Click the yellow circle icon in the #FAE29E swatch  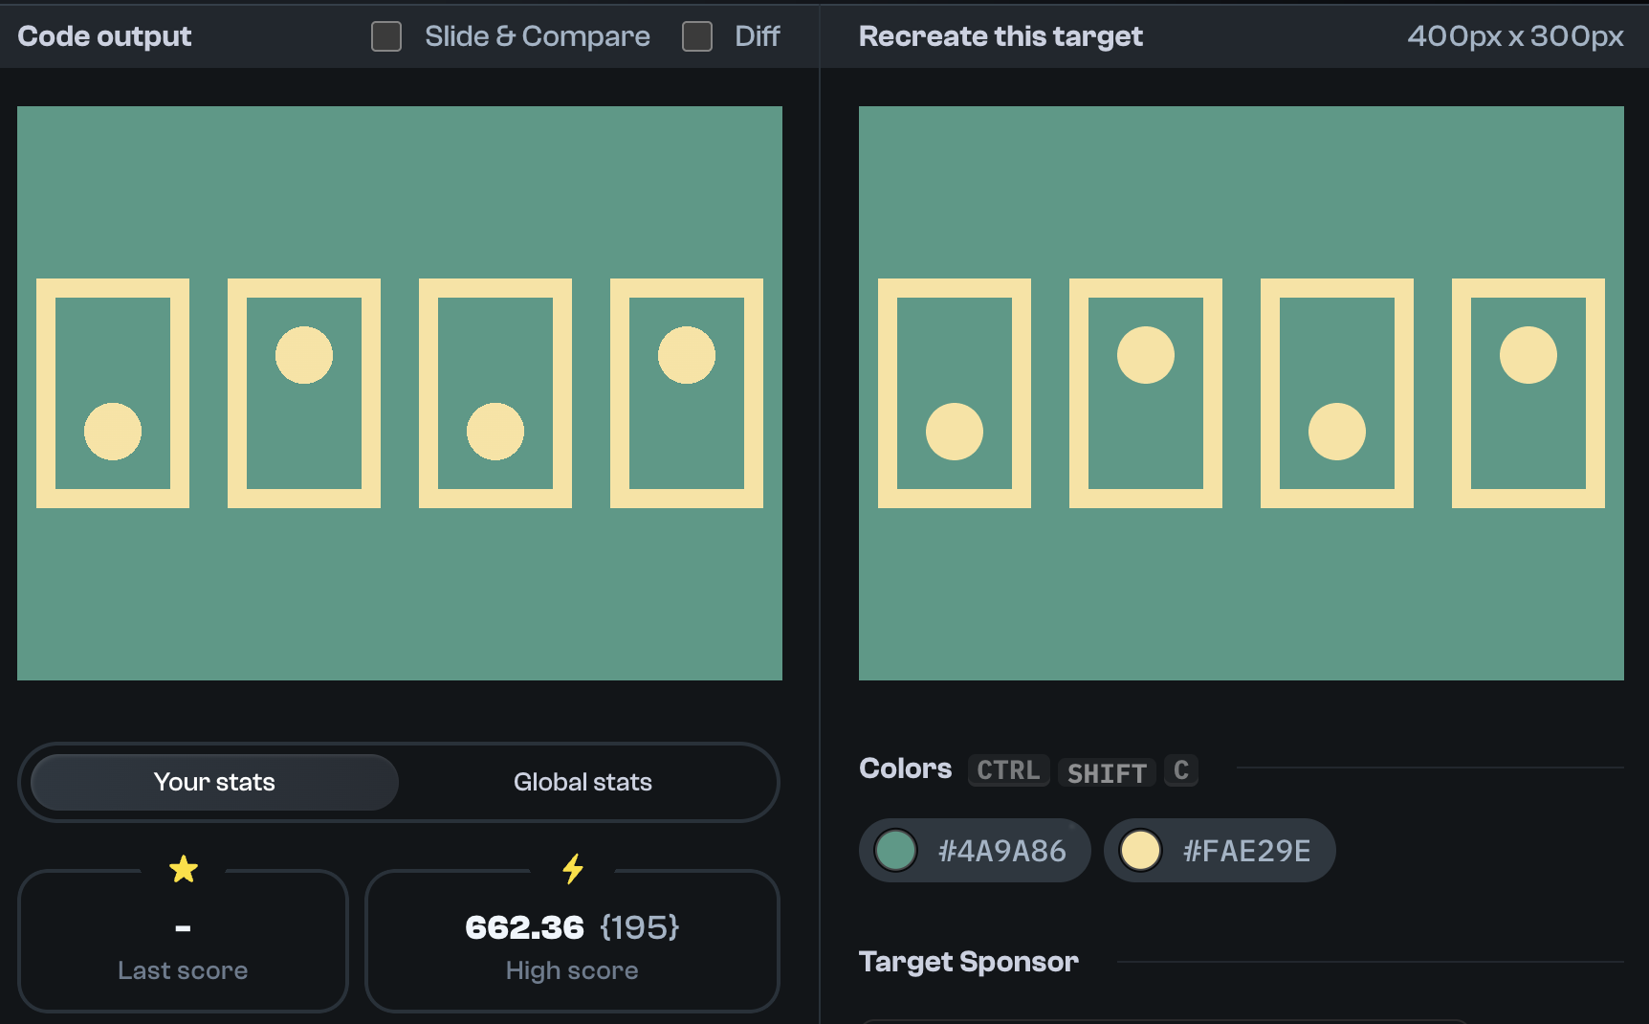[1140, 850]
